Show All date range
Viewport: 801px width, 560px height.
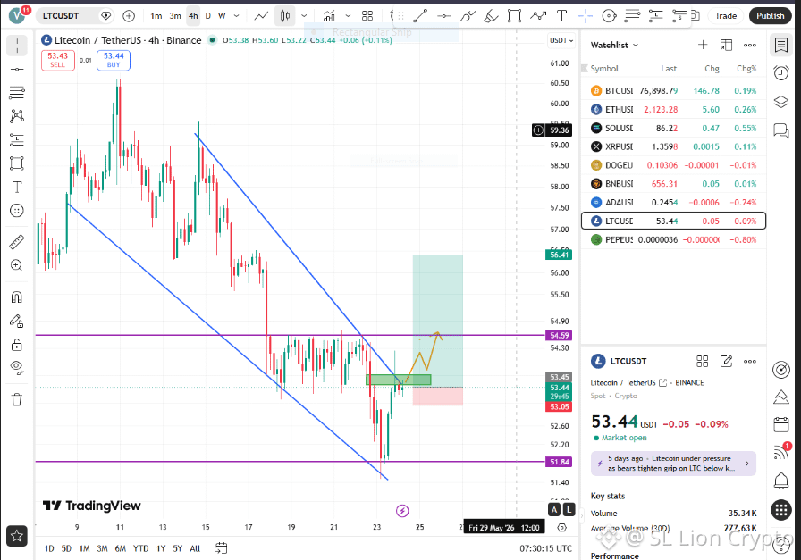[x=195, y=548]
